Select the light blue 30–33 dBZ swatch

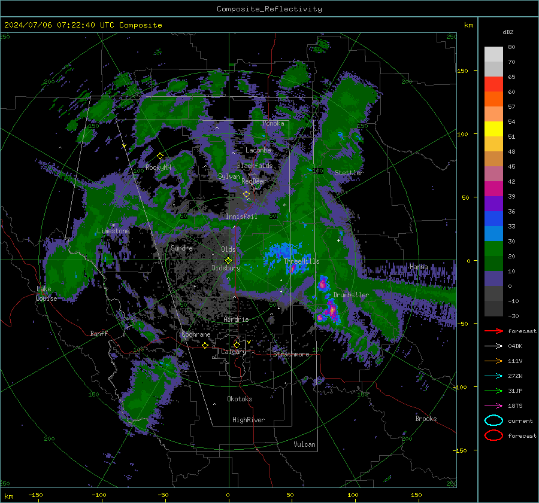point(493,233)
